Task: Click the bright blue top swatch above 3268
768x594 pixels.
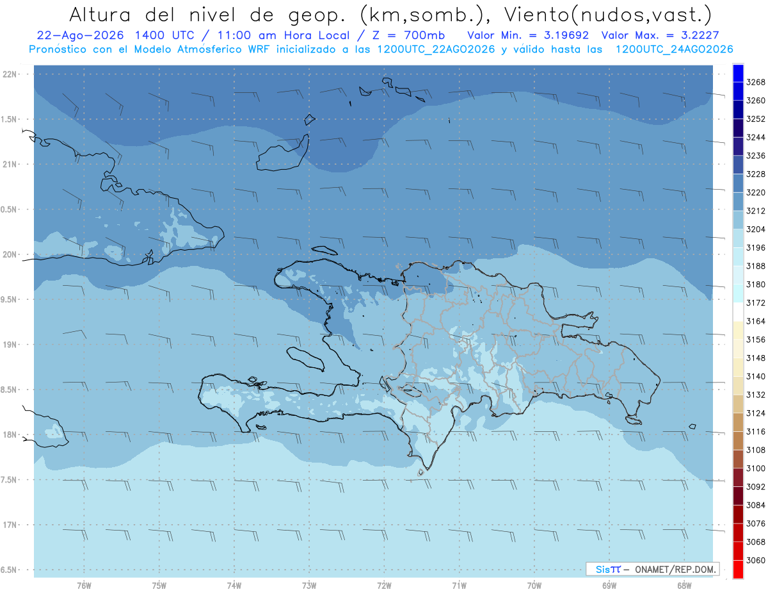Action: tap(738, 73)
